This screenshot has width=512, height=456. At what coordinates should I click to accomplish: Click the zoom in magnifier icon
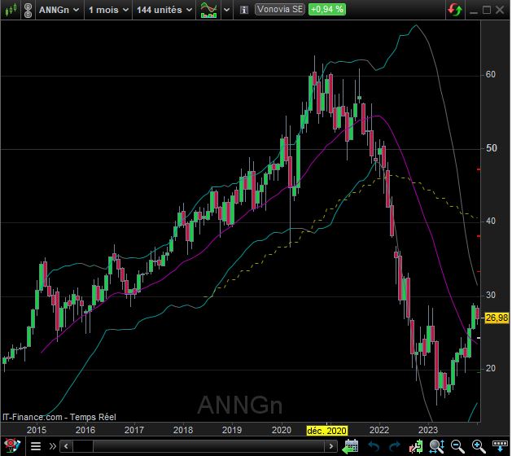[x=479, y=446]
